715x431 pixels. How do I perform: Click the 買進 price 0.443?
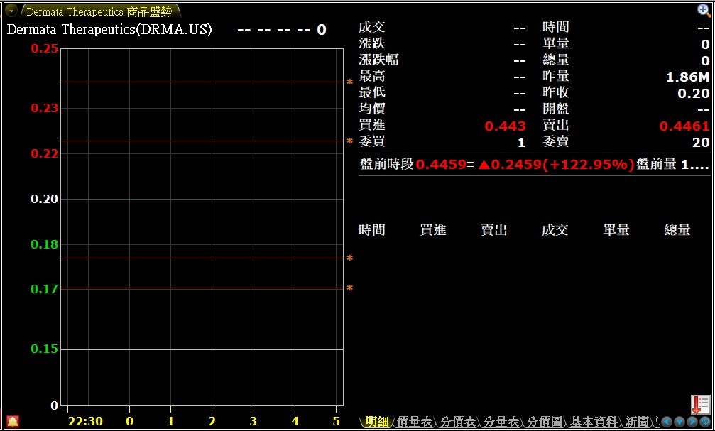[x=506, y=126]
